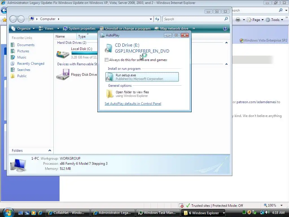This screenshot has height=217, width=289.
Task: Click Show Desktop quick launch icon
Action: (20, 213)
